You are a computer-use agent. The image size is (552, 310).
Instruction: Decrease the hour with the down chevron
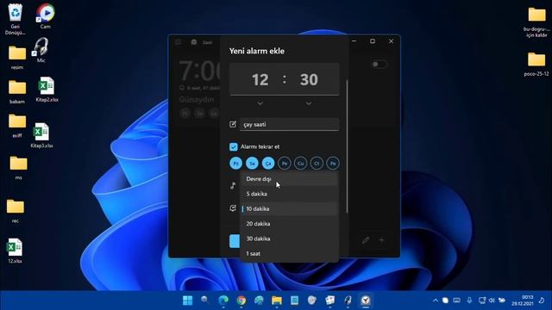(260, 103)
